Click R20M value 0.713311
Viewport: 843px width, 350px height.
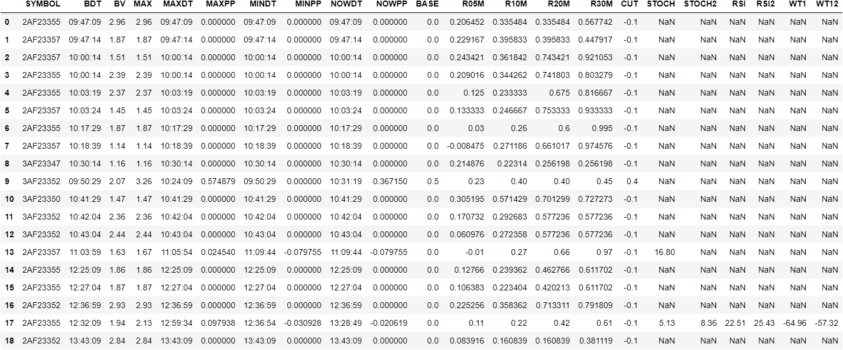(x=553, y=306)
